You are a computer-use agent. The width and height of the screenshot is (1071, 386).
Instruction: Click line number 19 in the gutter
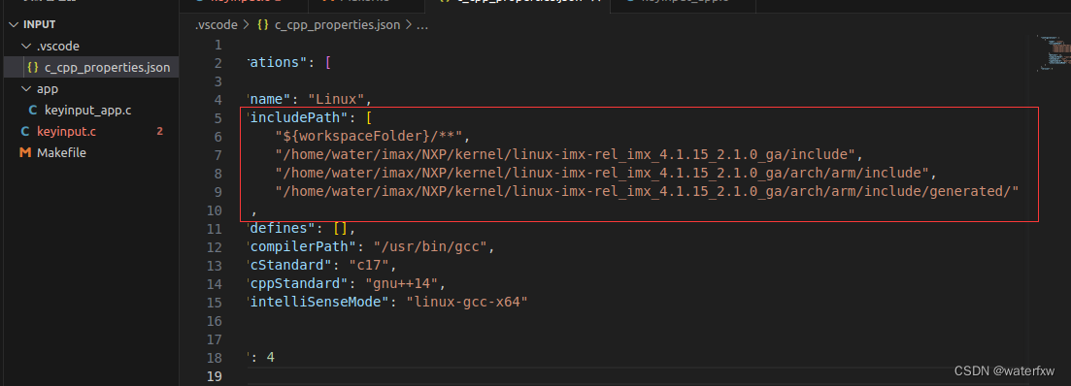coord(214,375)
